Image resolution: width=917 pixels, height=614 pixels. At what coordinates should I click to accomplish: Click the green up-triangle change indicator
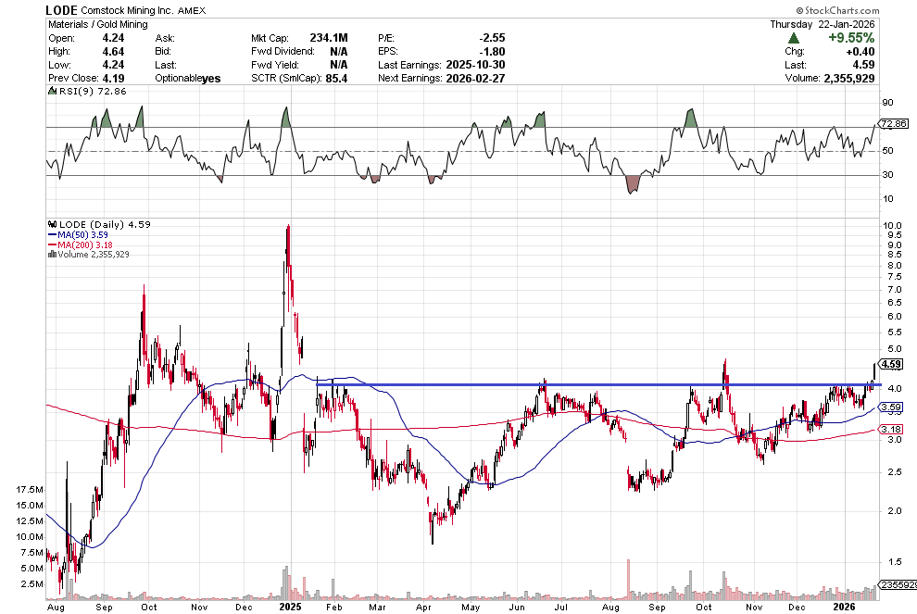793,38
